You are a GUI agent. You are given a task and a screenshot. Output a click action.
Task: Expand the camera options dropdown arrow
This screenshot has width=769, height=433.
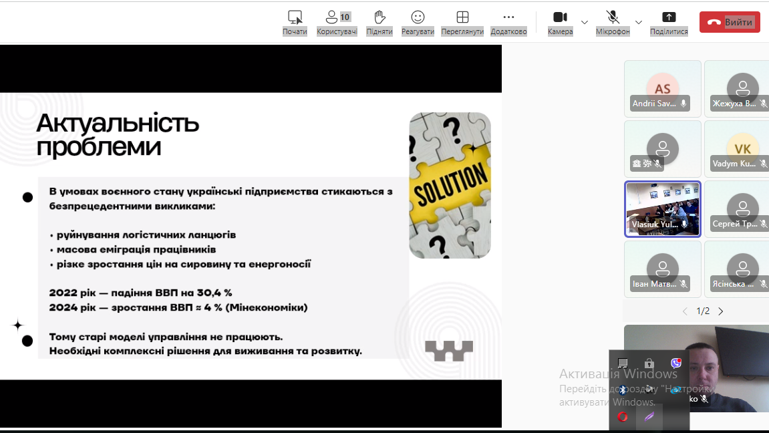[x=585, y=22]
